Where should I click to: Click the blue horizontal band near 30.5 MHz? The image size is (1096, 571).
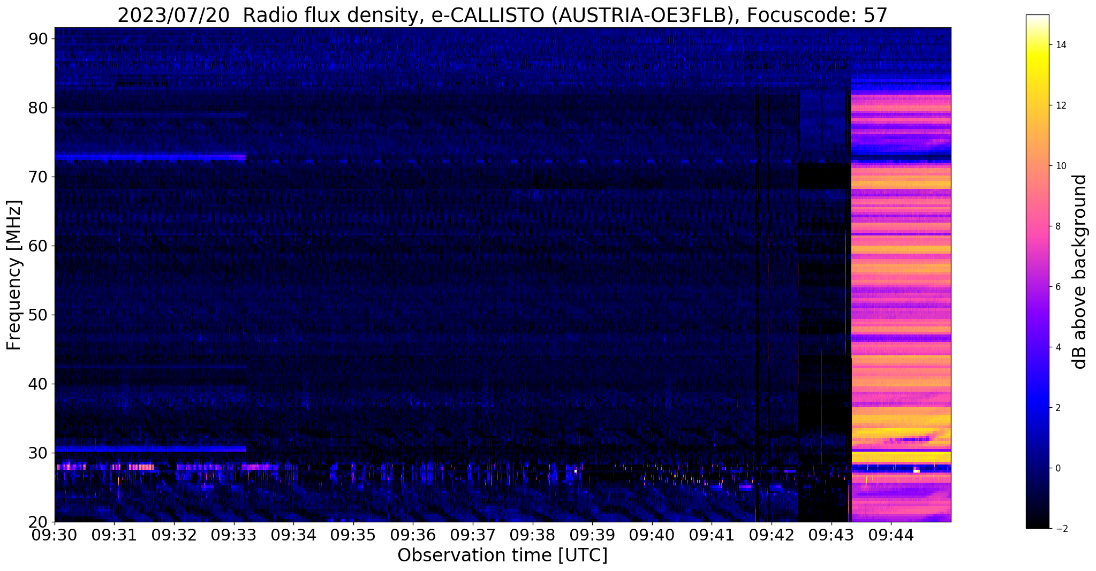pyautogui.click(x=150, y=448)
